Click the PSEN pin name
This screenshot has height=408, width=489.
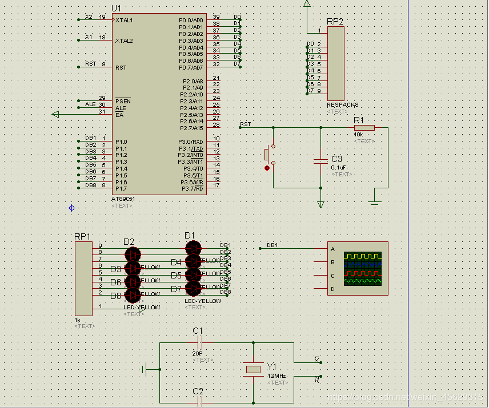click(x=123, y=101)
